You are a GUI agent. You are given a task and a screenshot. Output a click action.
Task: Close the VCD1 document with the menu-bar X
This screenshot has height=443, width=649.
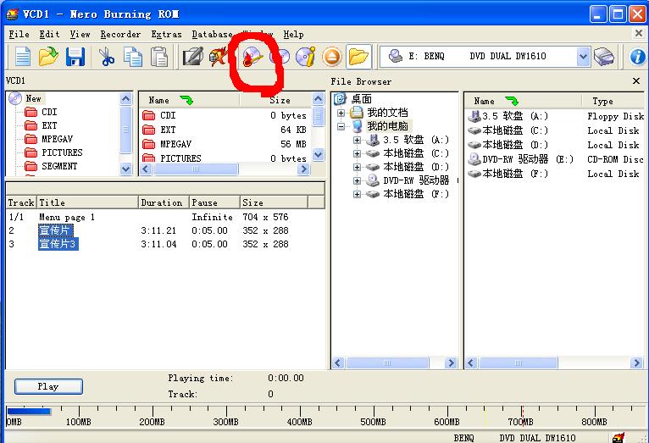(639, 33)
